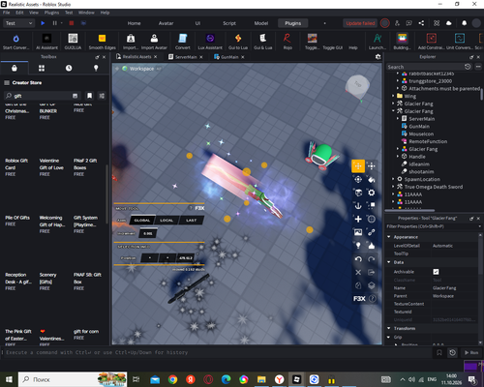Click the Explorer horizontal scrollbar
This screenshot has width=484, height=387.
point(410,210)
